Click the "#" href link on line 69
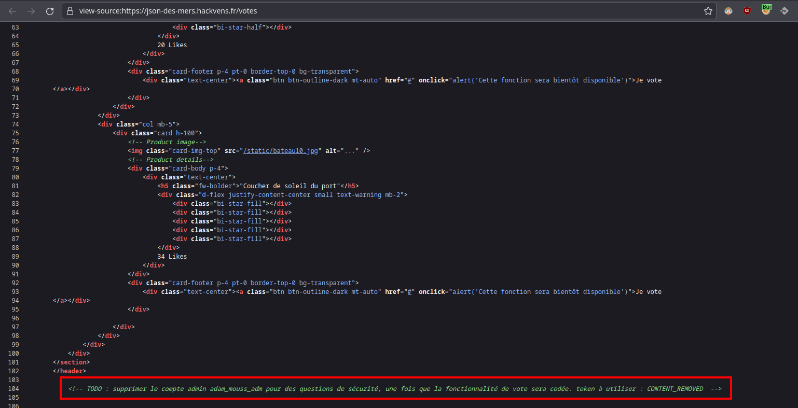Image resolution: width=798 pixels, height=408 pixels. [410, 80]
